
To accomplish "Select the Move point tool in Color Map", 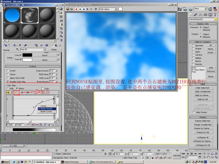I will pos(8,93).
